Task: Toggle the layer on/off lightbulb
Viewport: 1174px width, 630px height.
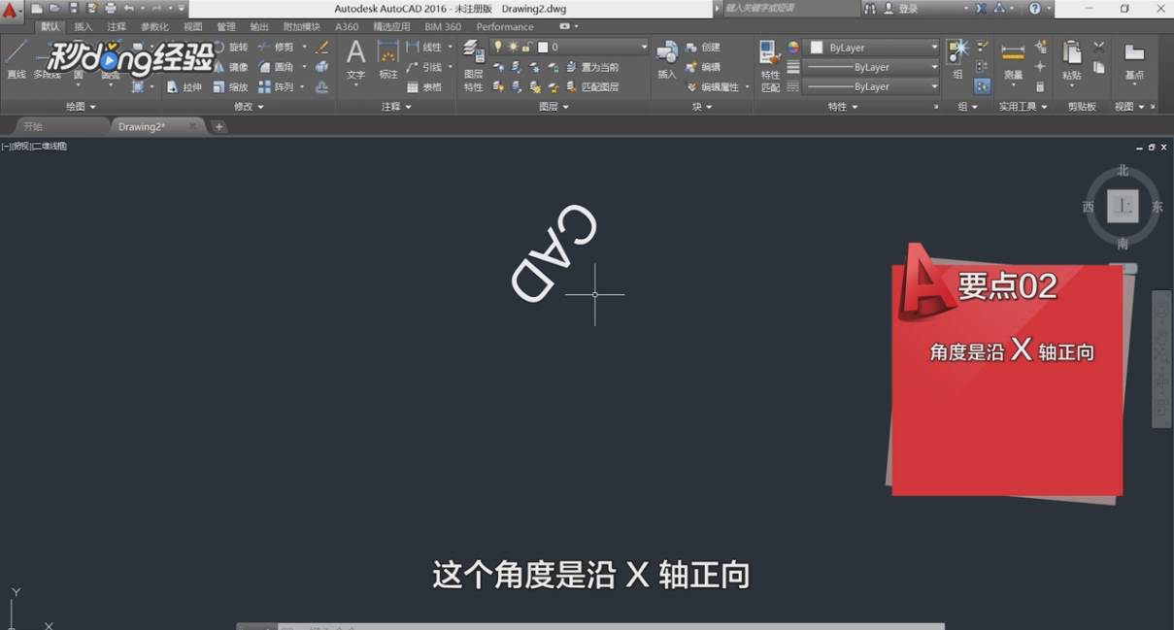Action: click(499, 46)
